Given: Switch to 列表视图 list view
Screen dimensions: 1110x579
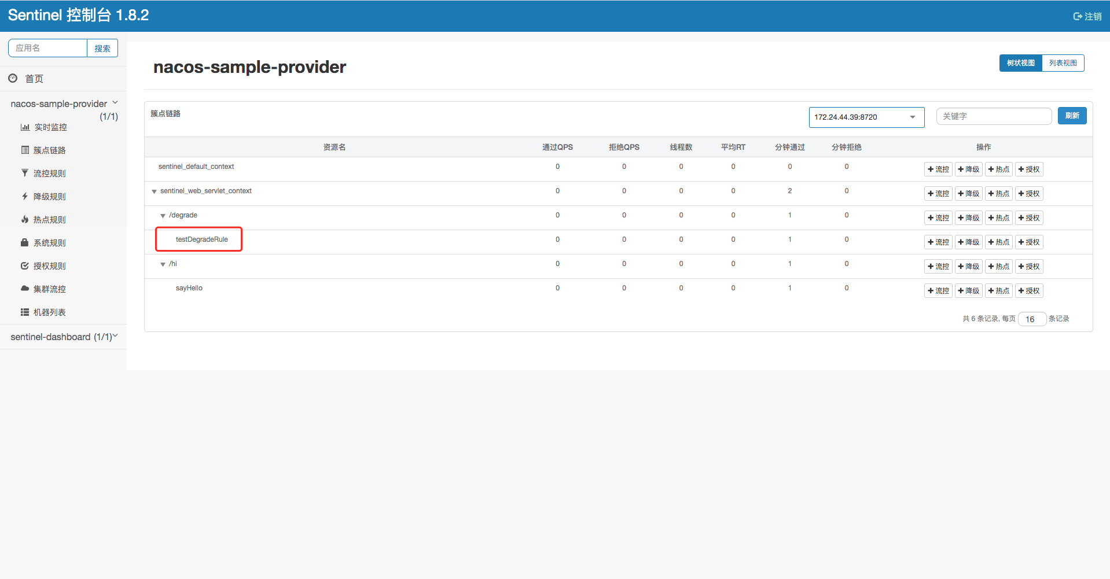Looking at the screenshot, I should point(1063,63).
